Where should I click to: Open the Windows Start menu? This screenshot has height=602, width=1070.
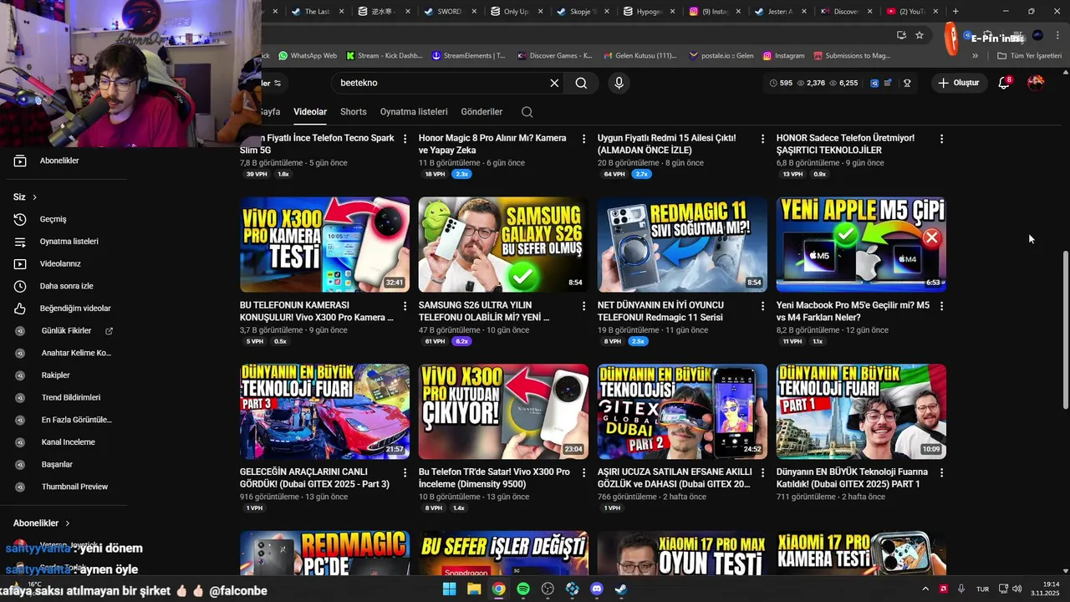point(449,589)
